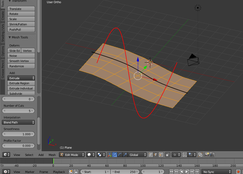Open the Mesh menu
The height and width of the screenshot is (174, 243).
(52, 155)
